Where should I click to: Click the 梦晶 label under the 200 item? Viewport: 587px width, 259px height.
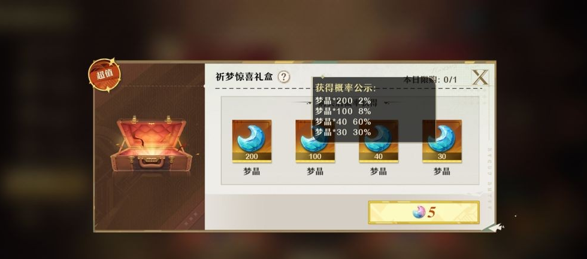252,172
